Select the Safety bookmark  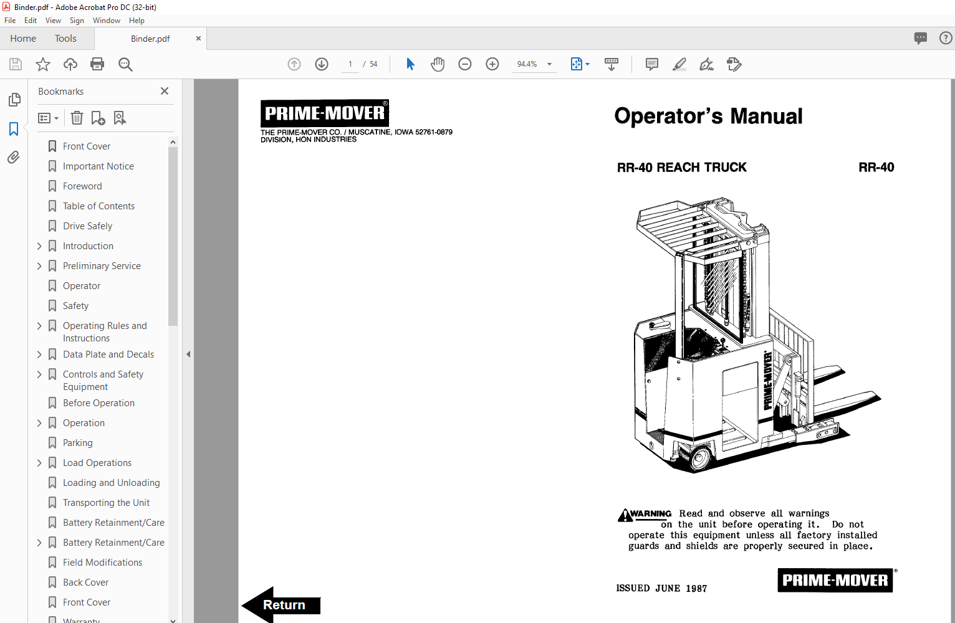point(75,306)
